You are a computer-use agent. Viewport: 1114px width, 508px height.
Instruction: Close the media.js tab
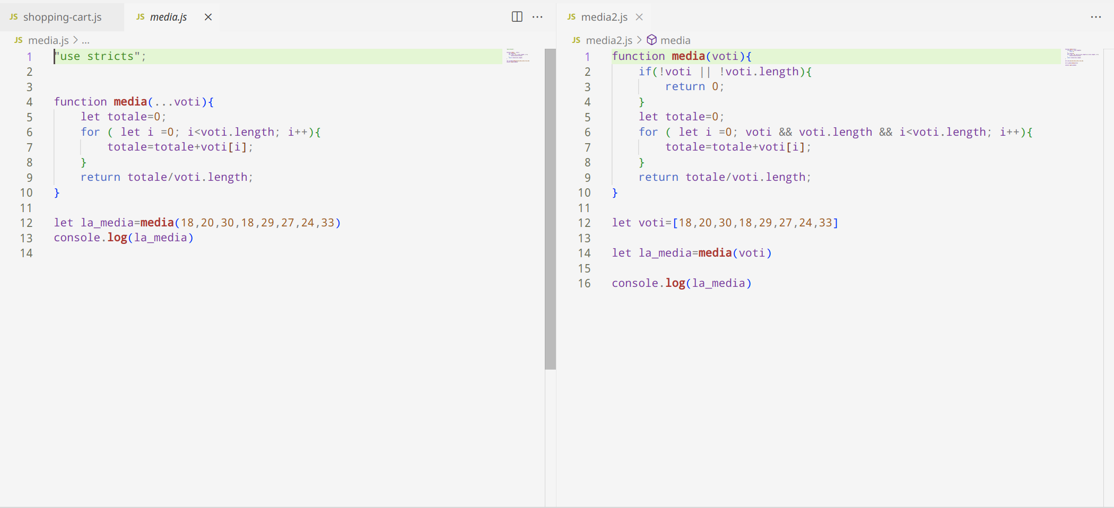coord(208,17)
